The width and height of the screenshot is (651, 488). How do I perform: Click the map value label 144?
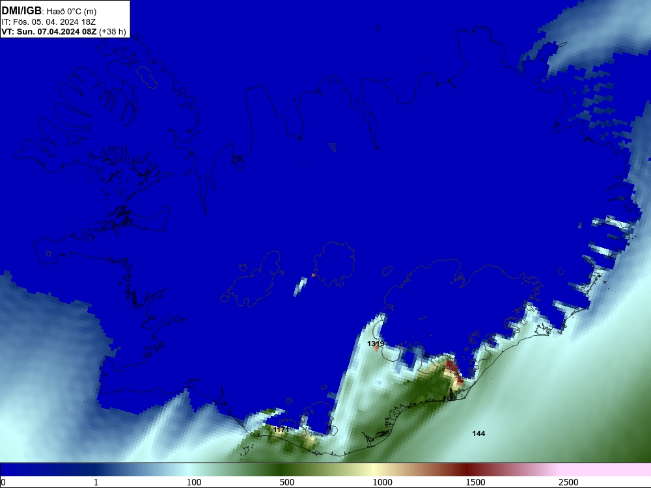pos(478,433)
